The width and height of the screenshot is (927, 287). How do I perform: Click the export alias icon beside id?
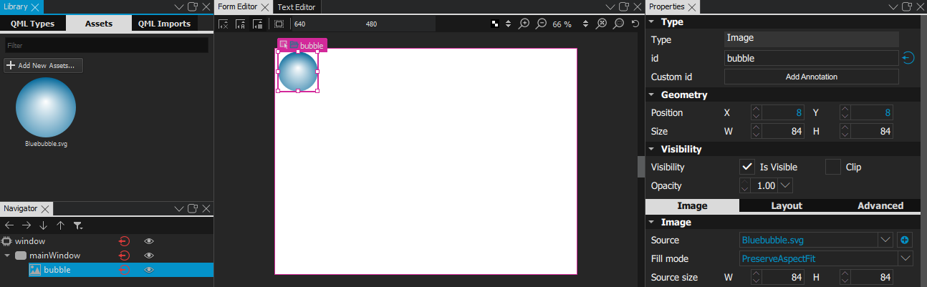[x=908, y=58]
